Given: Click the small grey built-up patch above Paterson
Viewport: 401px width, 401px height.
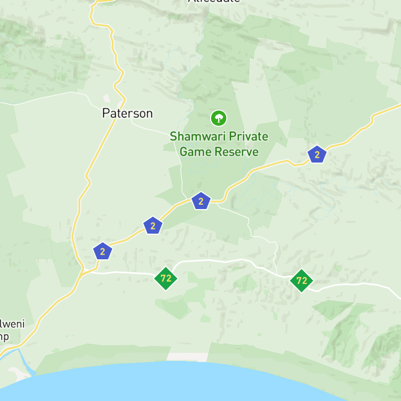Looking at the screenshot, I should [106, 98].
